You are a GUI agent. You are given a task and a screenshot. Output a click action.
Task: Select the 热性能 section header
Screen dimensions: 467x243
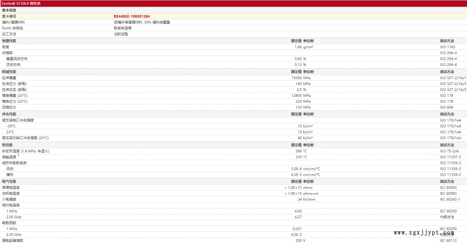[x=7, y=145]
